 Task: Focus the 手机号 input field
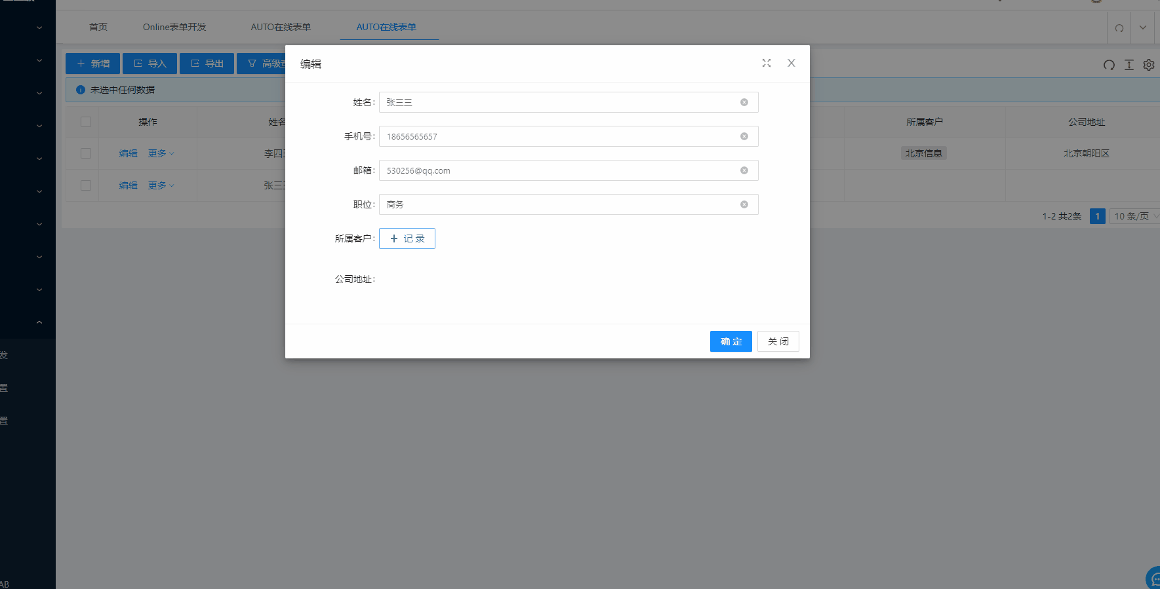569,136
